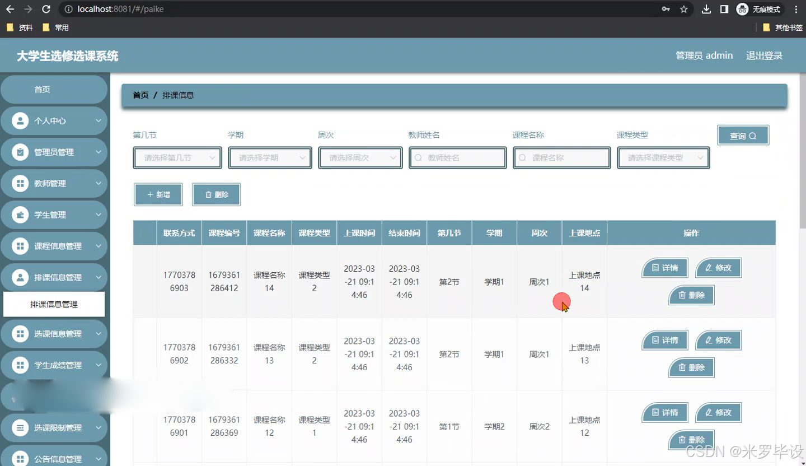Select the 排课信息管理 submenu item
The height and width of the screenshot is (466, 806).
(x=54, y=304)
